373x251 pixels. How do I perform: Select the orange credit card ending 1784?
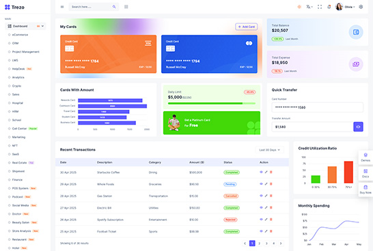[x=108, y=54]
